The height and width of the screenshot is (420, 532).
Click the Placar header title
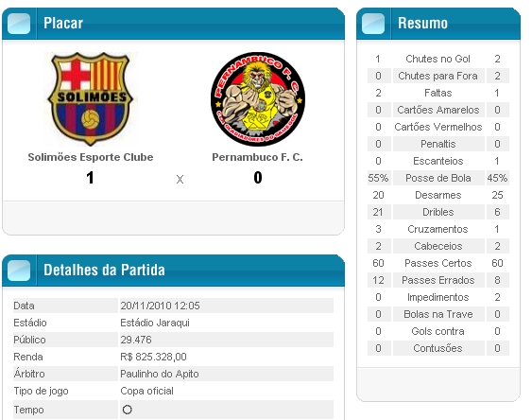63,23
